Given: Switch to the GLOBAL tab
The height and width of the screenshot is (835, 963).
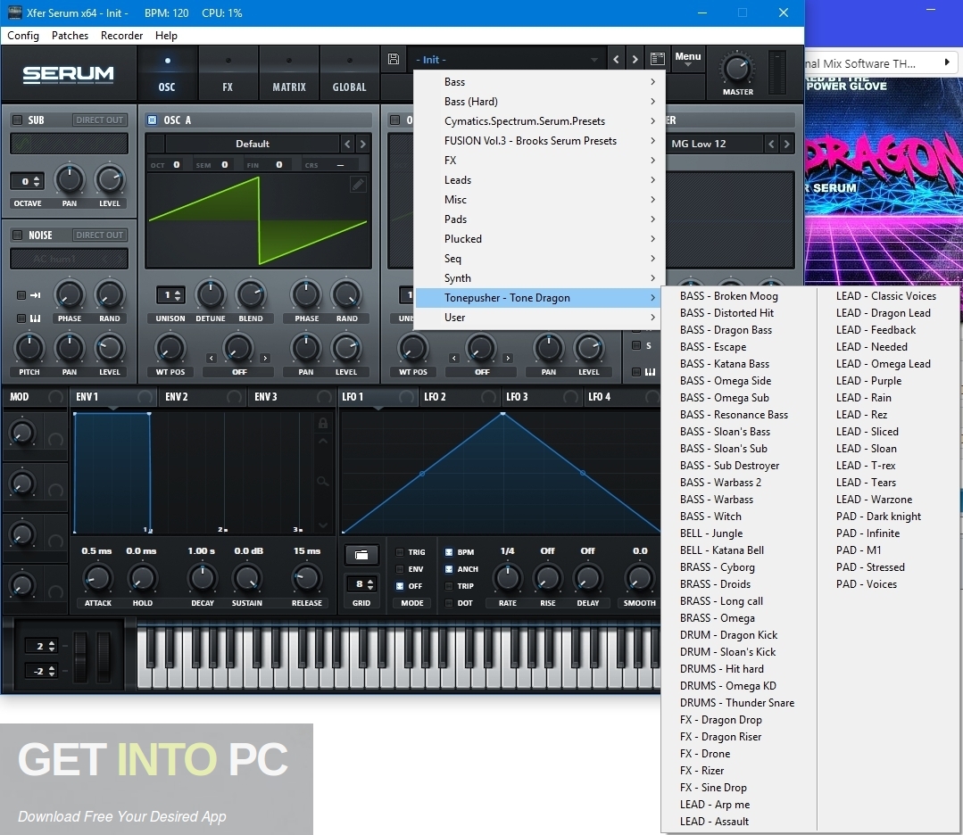Looking at the screenshot, I should (350, 73).
